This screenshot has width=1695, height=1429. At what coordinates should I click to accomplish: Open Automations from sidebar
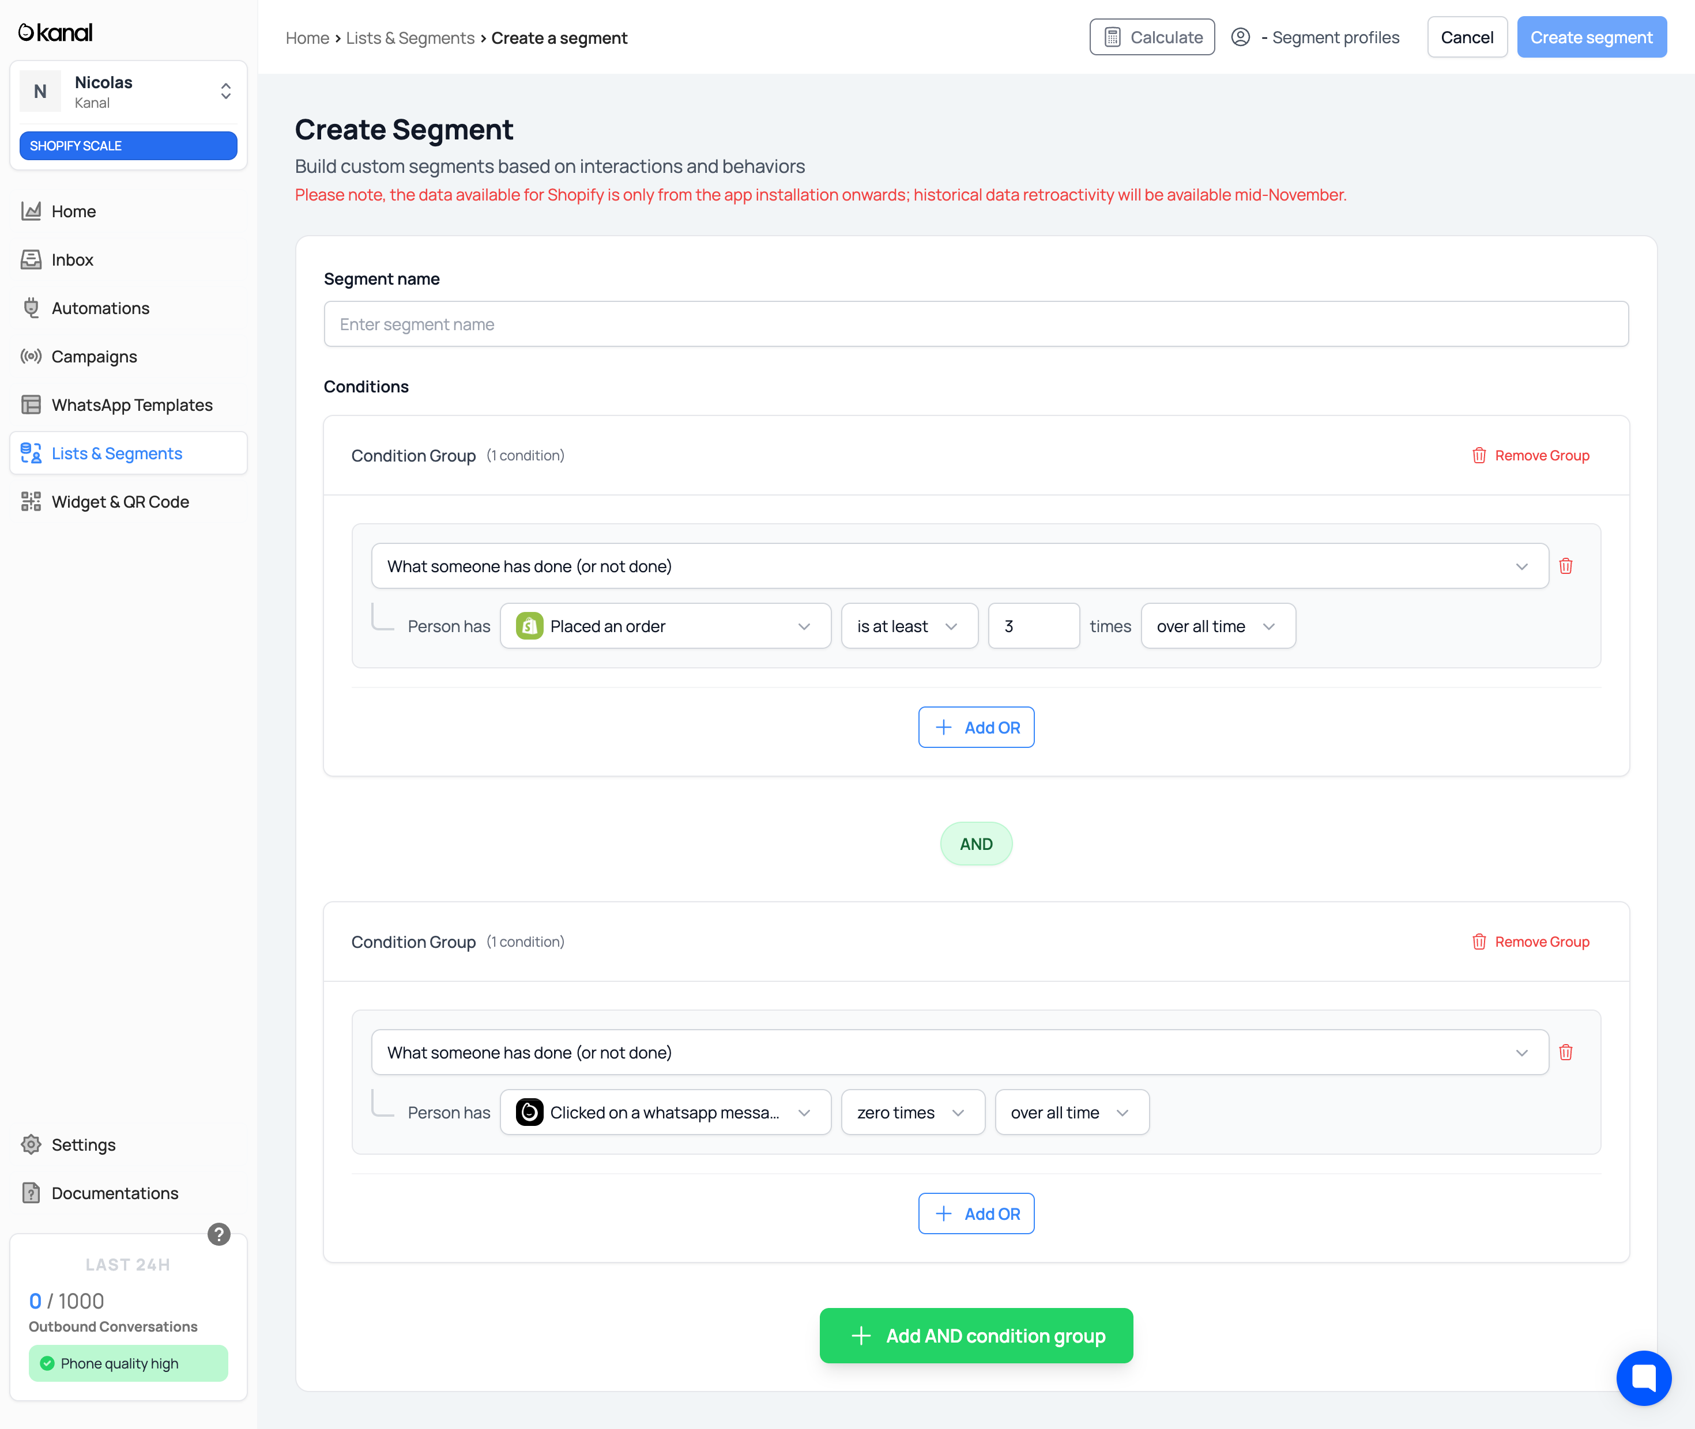click(x=100, y=309)
